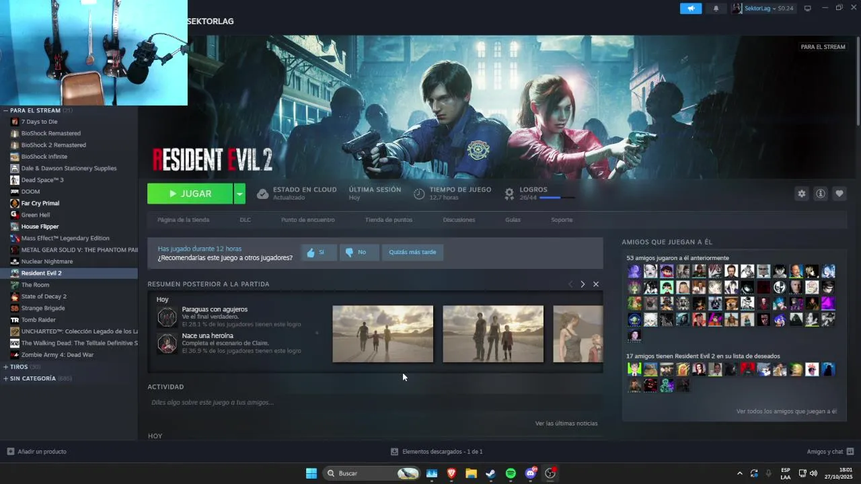Close the post-game summary panel
Screen dimensions: 861x484
pos(595,284)
